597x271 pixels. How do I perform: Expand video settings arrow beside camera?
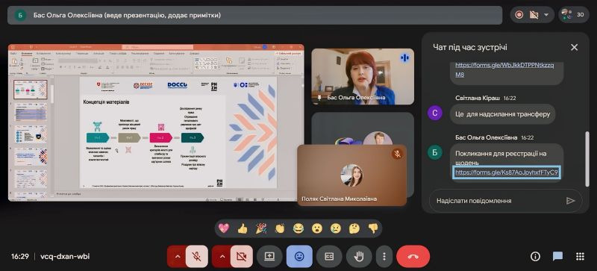tap(222, 257)
